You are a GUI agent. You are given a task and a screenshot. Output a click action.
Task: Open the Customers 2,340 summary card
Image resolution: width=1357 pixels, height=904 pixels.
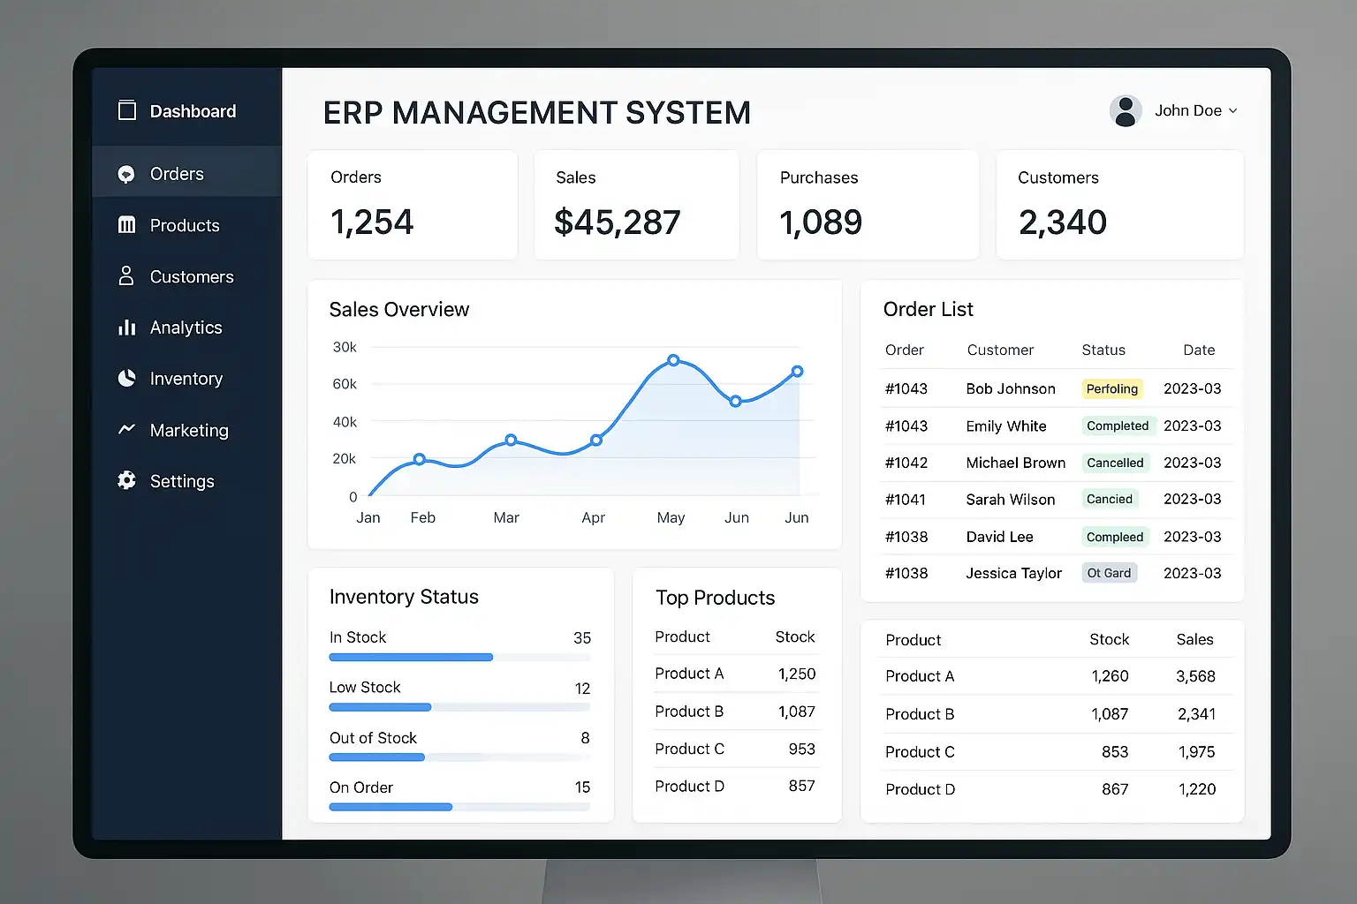coord(1120,205)
